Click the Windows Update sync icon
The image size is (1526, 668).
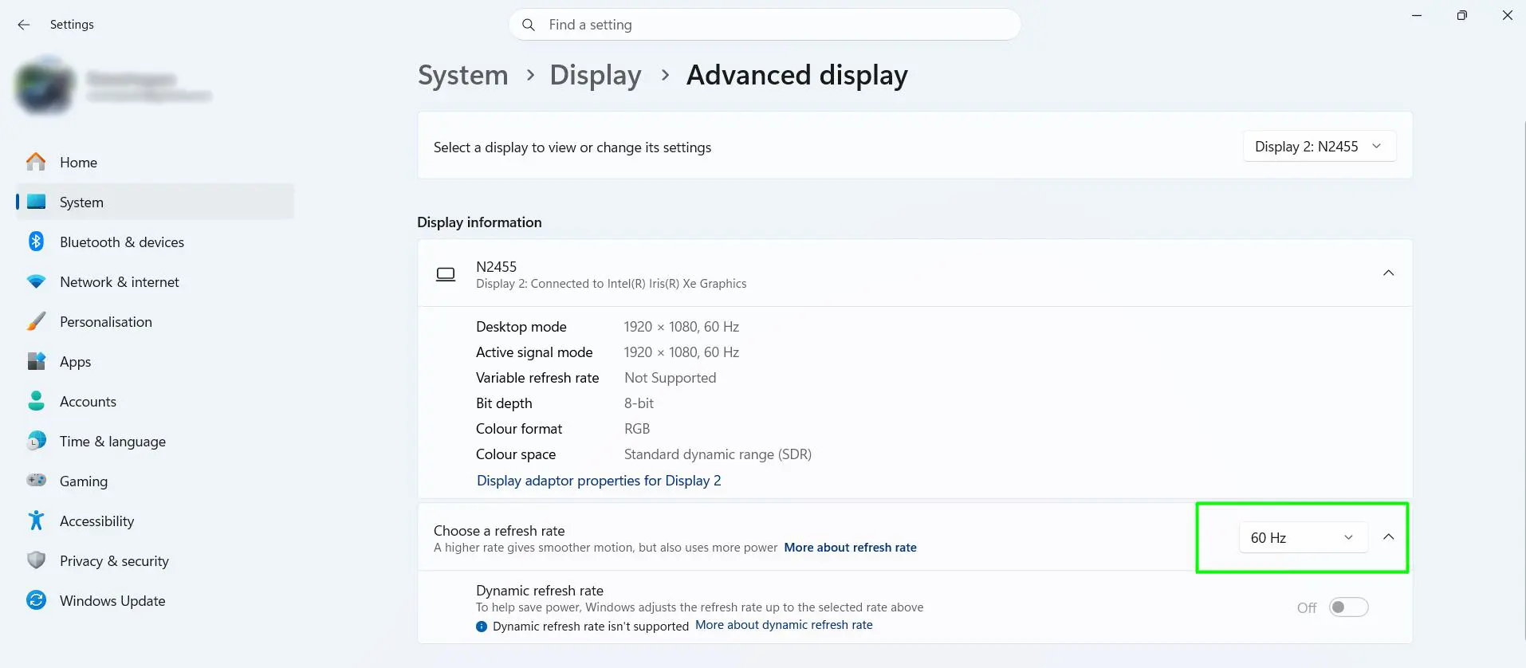(36, 600)
